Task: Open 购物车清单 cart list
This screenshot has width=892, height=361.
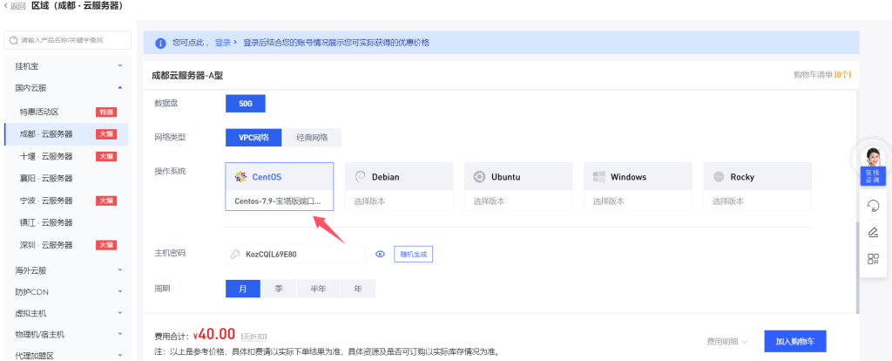Action: click(x=822, y=75)
